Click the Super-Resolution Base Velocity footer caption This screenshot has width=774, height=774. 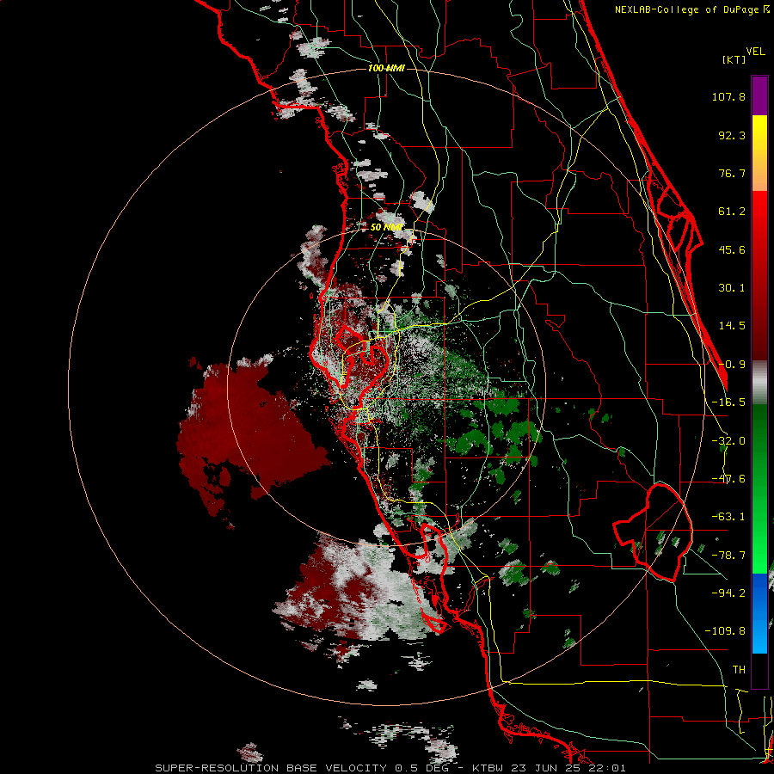pos(390,768)
